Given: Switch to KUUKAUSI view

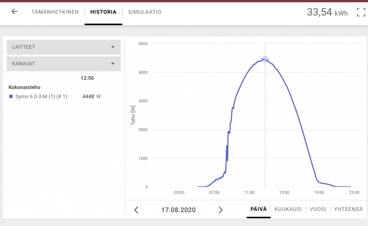Looking at the screenshot, I should (288, 209).
